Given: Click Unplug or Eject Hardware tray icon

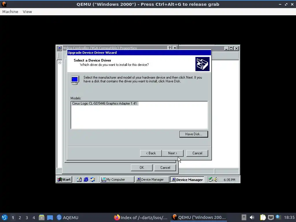Looking at the screenshot, I should click(210, 180).
